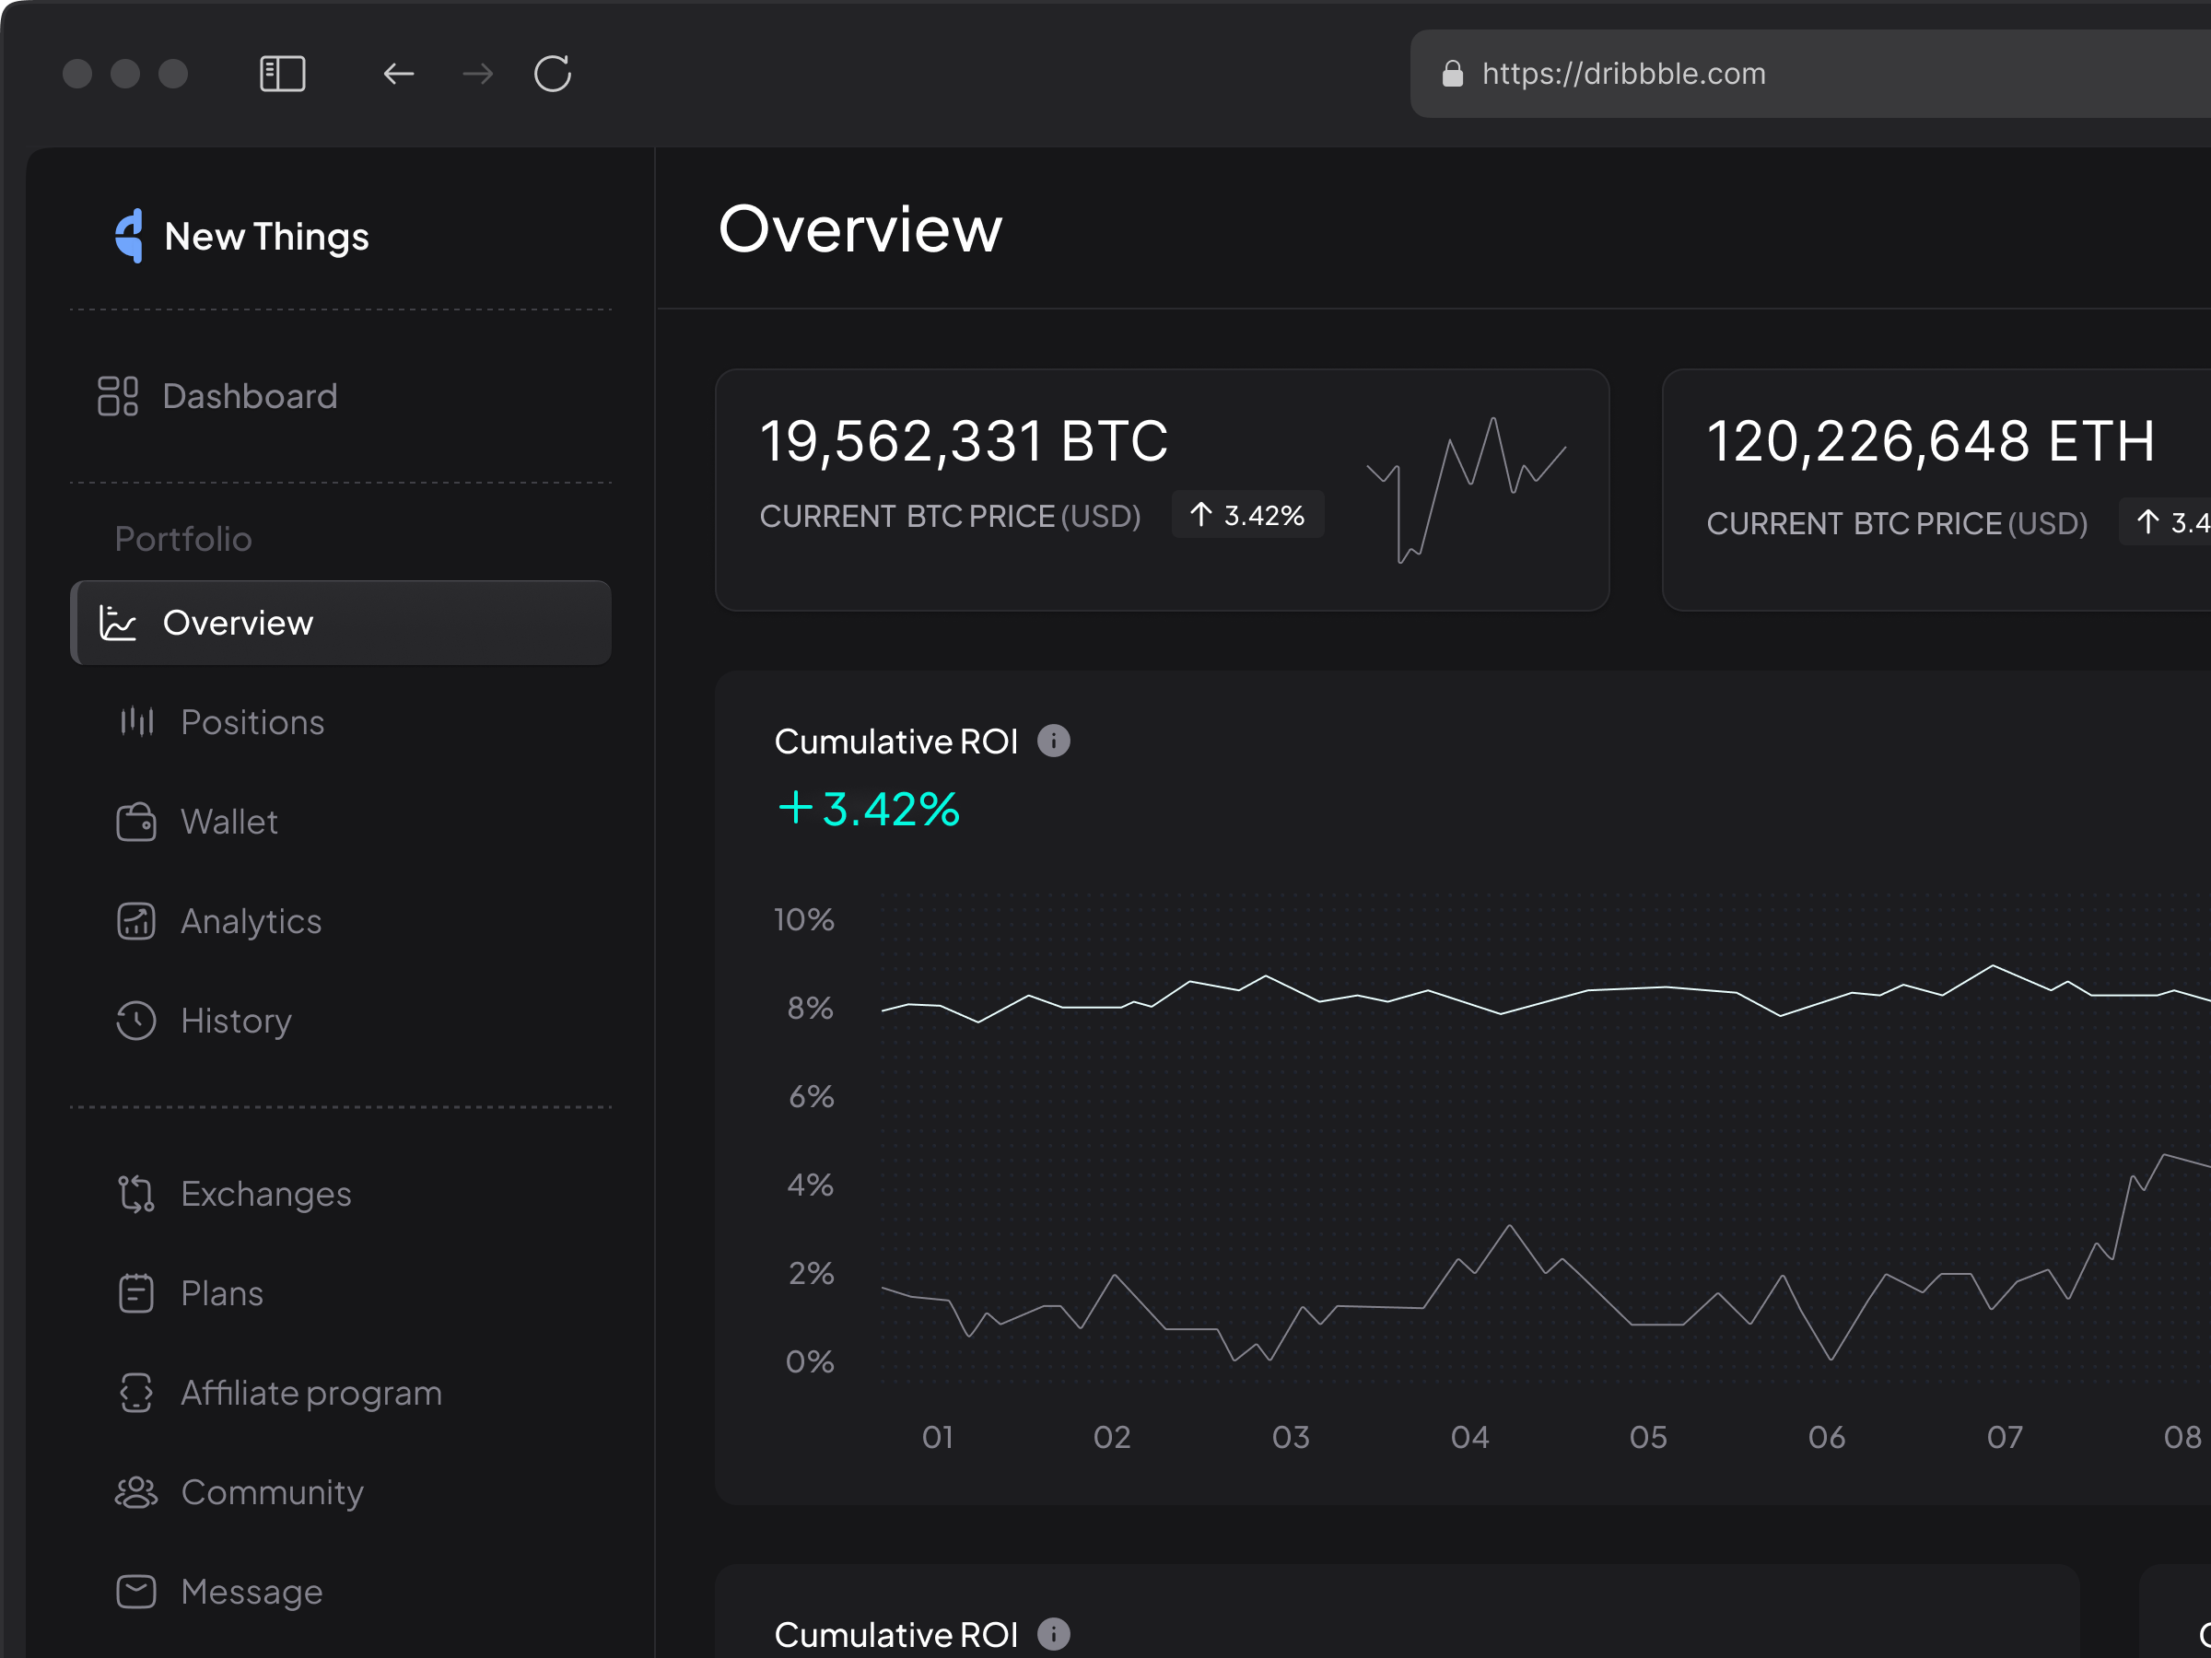Click the info icon next to Cumulative ROI
Viewport: 2211px width, 1658px height.
pos(1056,741)
